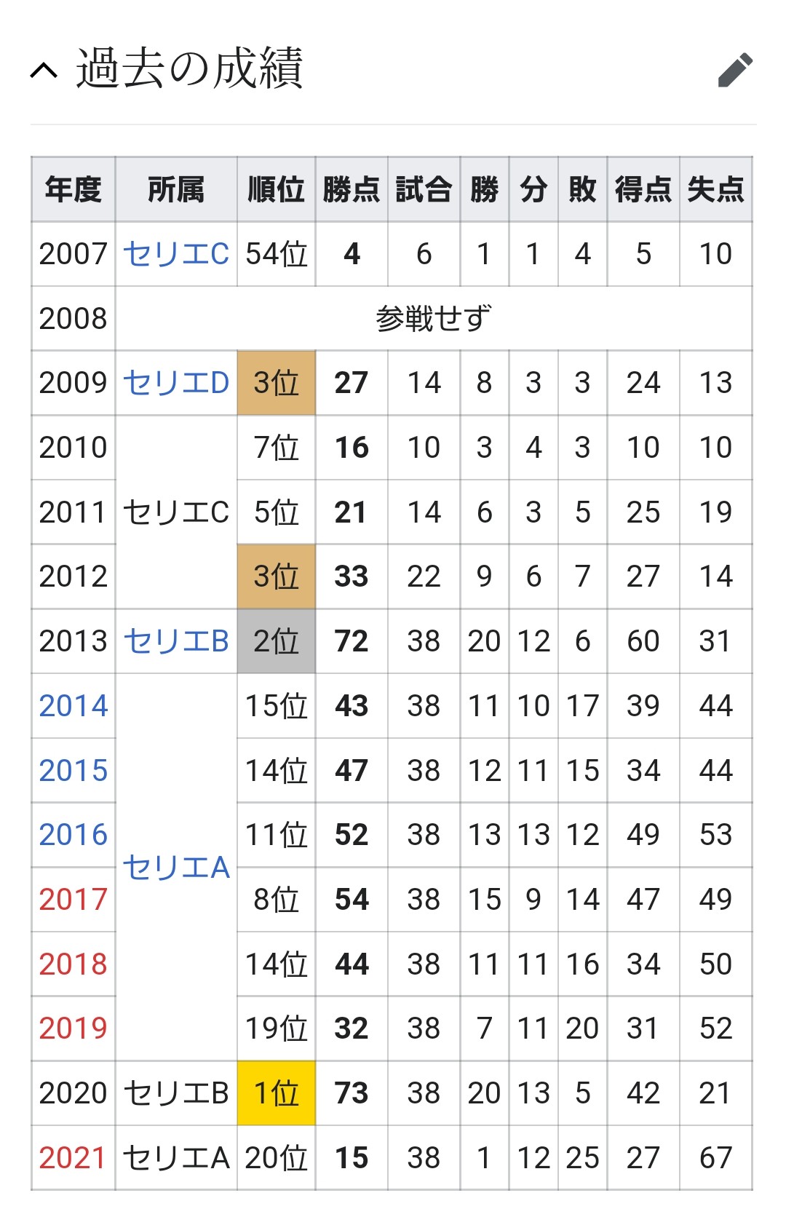This screenshot has width=786, height=1225.
Task: Tap the 参戦せず cell in 2008 row
Action: pyautogui.click(x=434, y=319)
